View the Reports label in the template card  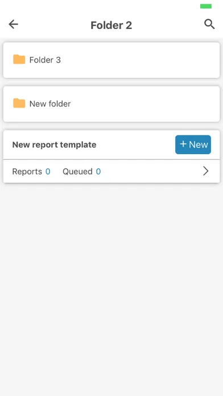(27, 171)
